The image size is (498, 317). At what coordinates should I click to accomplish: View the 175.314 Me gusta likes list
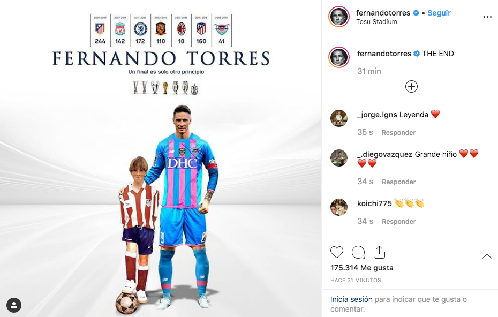362,268
